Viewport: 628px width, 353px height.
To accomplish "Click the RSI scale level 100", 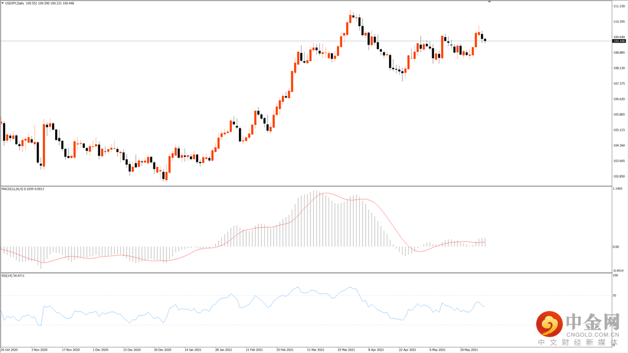I will click(x=615, y=275).
